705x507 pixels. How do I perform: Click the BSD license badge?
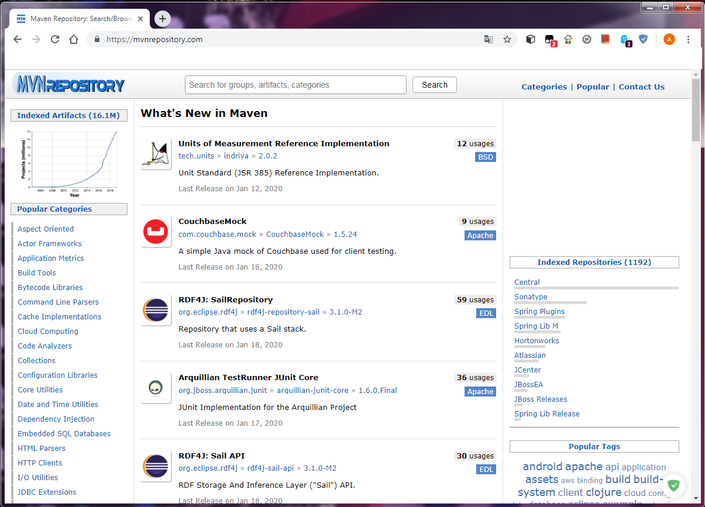(x=486, y=157)
